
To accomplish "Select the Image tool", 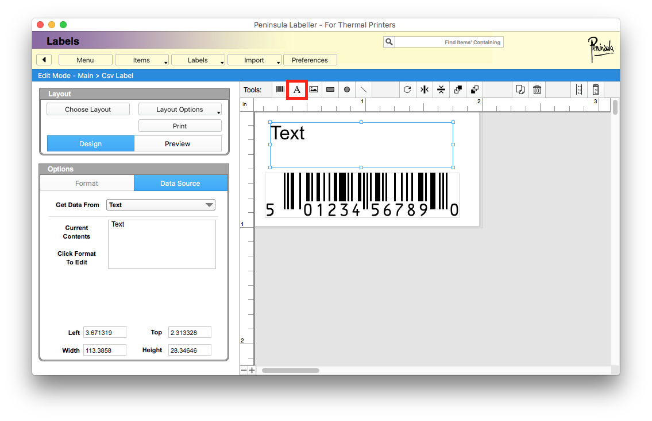I will tap(314, 89).
